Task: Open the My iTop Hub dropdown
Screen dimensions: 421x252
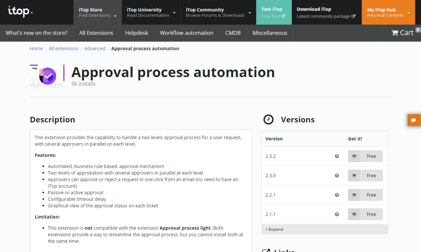Action: [x=388, y=12]
